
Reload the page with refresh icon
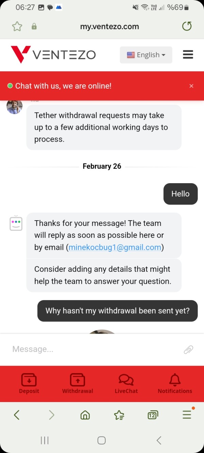[x=187, y=26]
